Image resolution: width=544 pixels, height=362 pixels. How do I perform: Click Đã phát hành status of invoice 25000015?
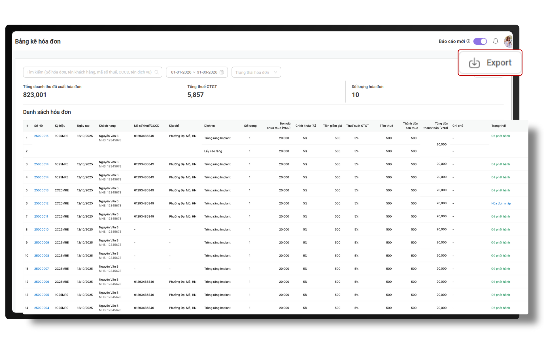[500, 136]
